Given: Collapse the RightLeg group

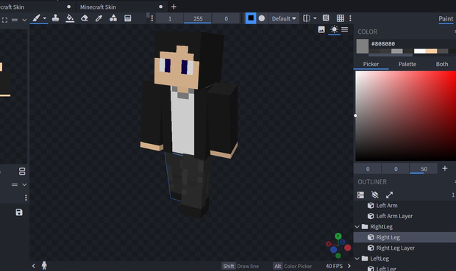Looking at the screenshot, I should click(x=357, y=226).
